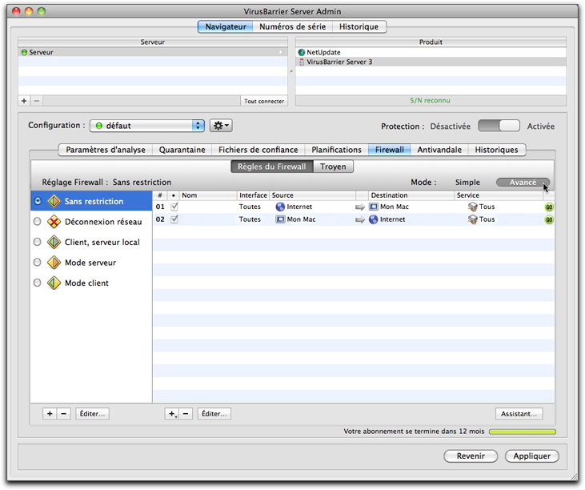
Task: Remove a server with the minus button
Action: coord(37,101)
